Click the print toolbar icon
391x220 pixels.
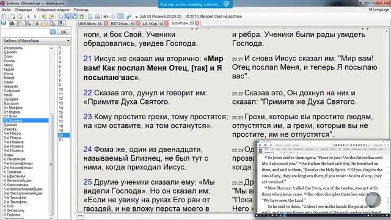(x=97, y=16)
